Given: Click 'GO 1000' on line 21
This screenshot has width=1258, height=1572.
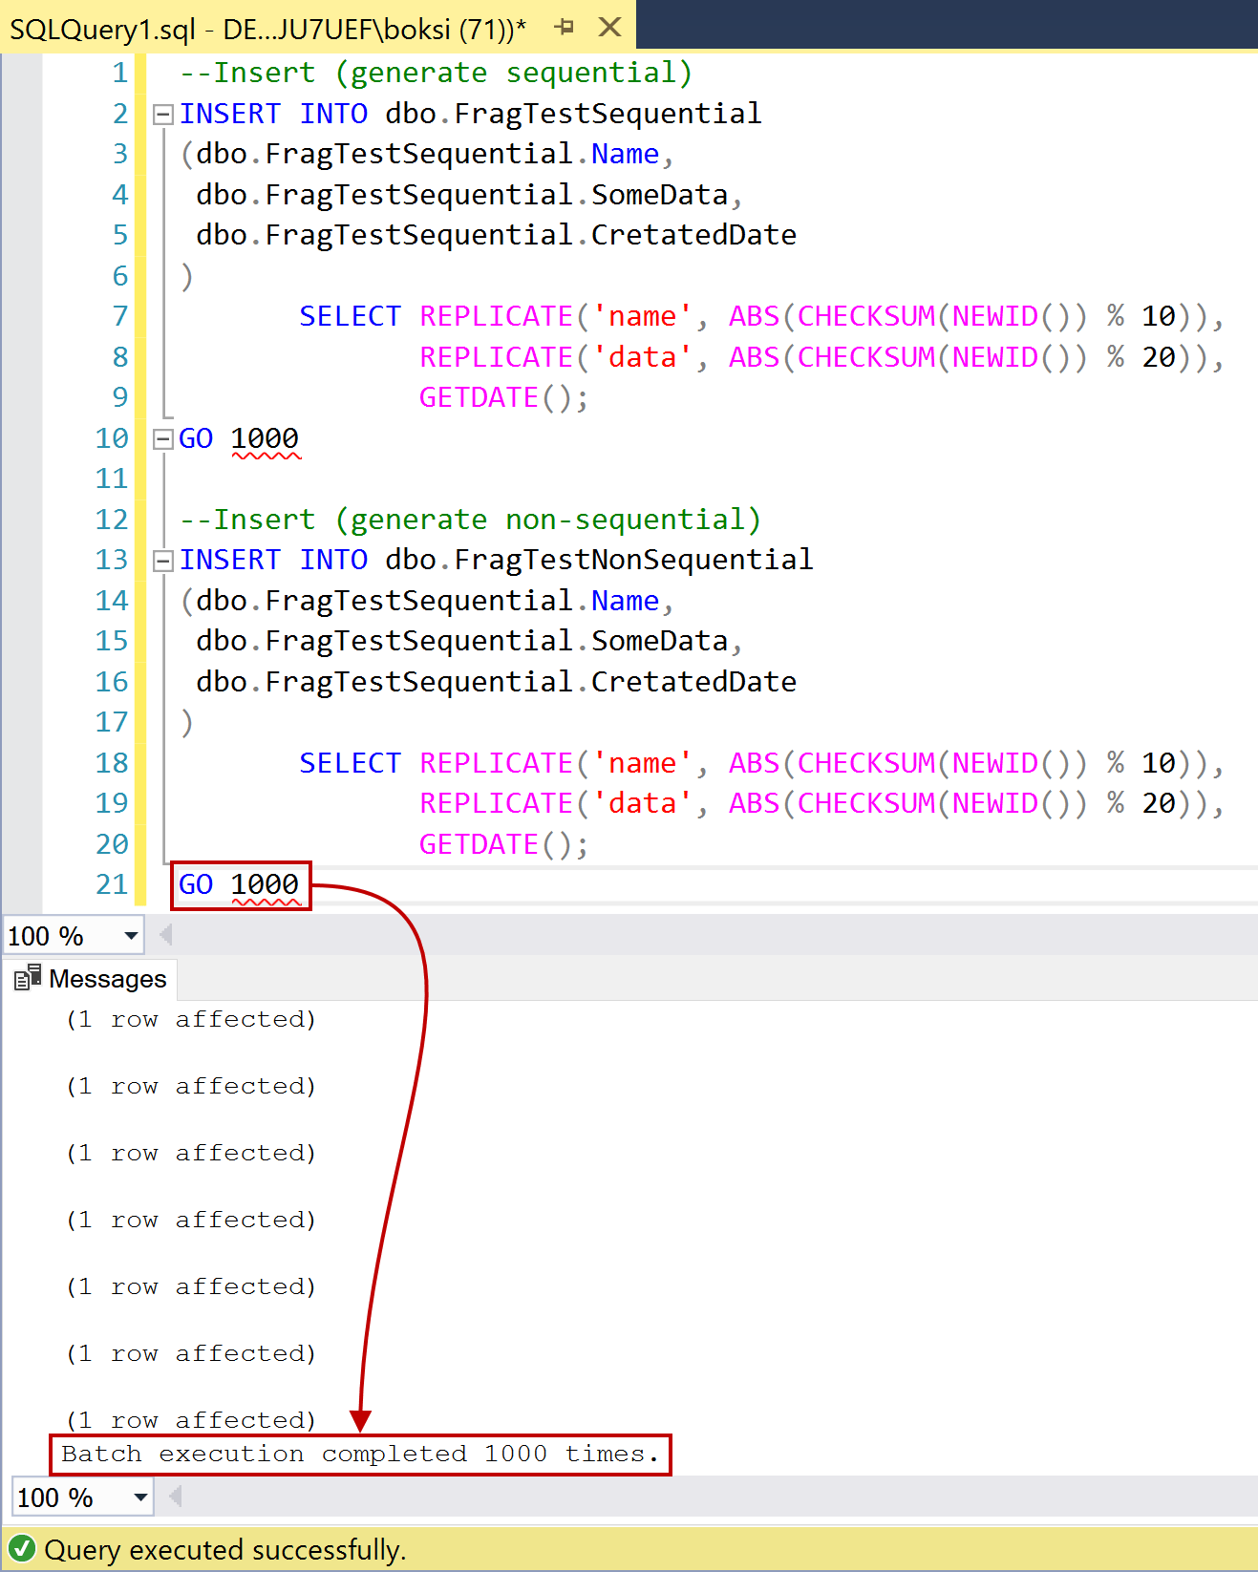Looking at the screenshot, I should (x=239, y=884).
